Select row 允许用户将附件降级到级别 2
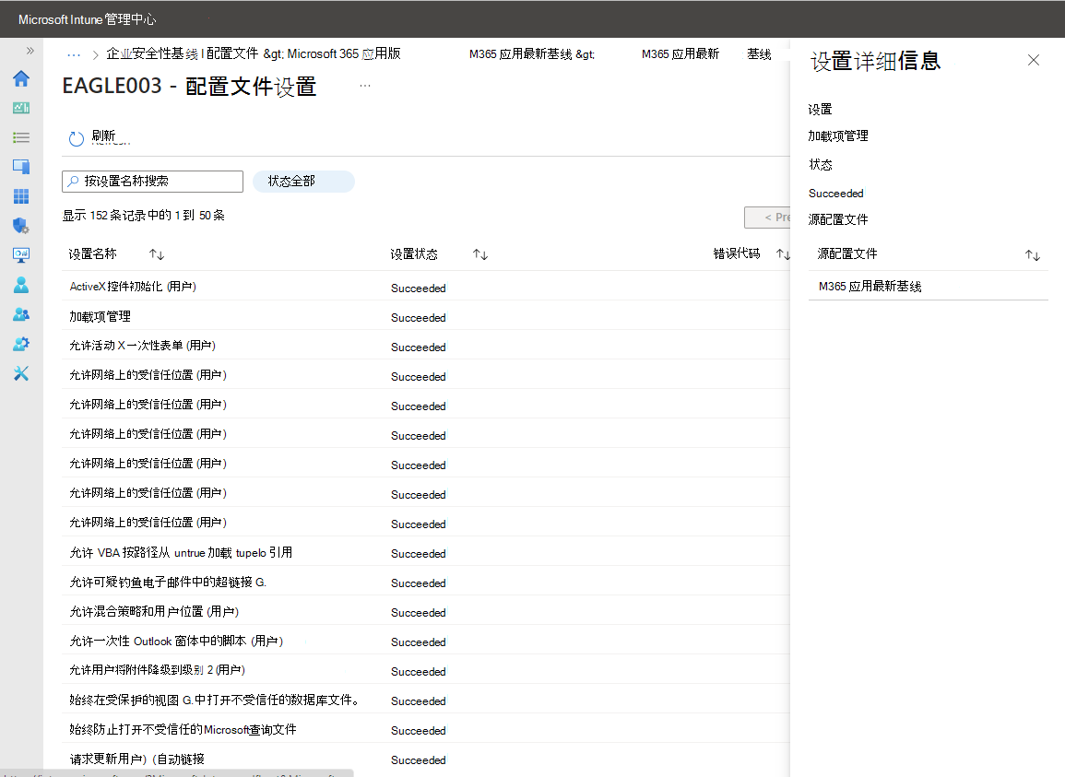1065x777 pixels. tap(425, 671)
